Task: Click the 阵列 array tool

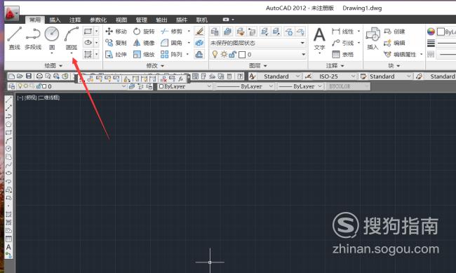Action: point(172,55)
